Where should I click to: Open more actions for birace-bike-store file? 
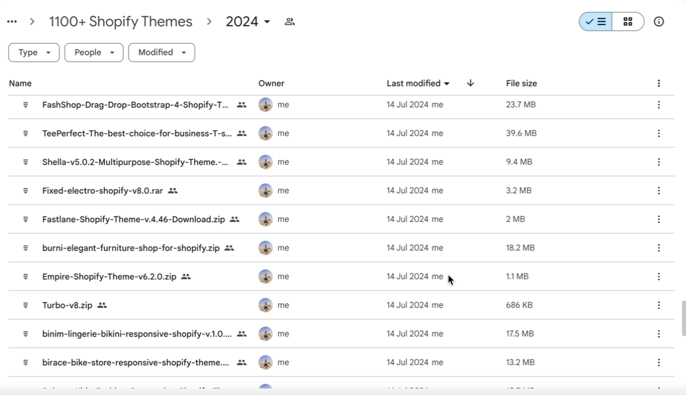point(659,363)
